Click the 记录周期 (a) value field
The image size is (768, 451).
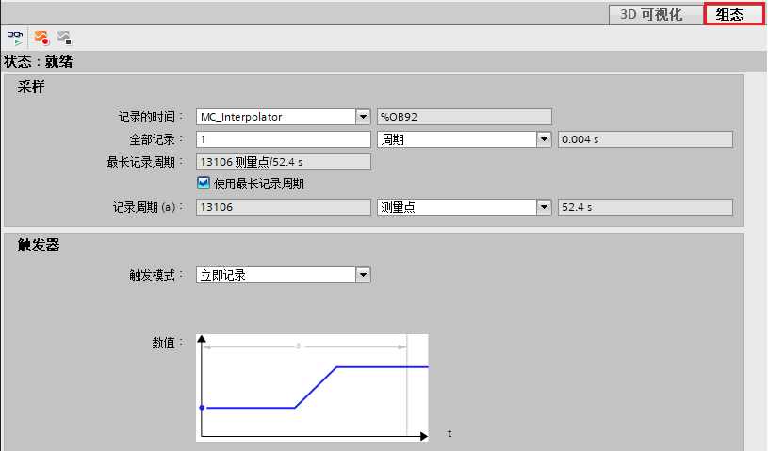(283, 207)
